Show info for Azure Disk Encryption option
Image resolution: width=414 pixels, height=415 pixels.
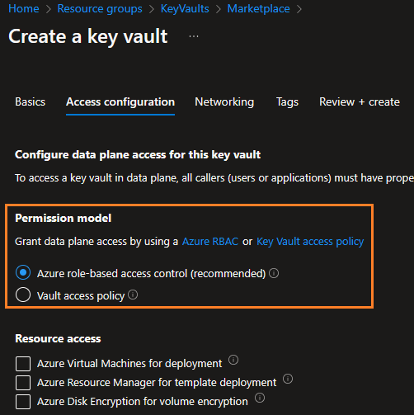pos(260,398)
